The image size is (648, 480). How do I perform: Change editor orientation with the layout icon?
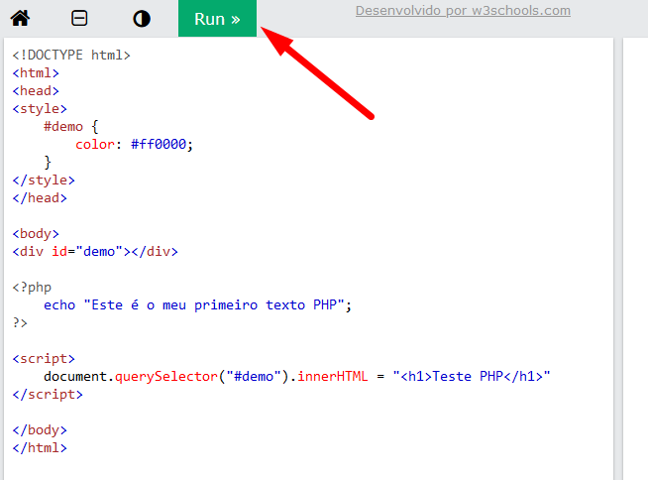point(79,19)
